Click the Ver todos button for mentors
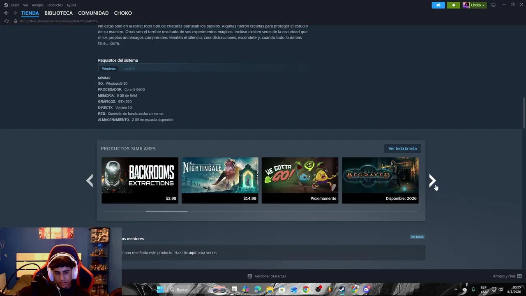 pyautogui.click(x=417, y=237)
